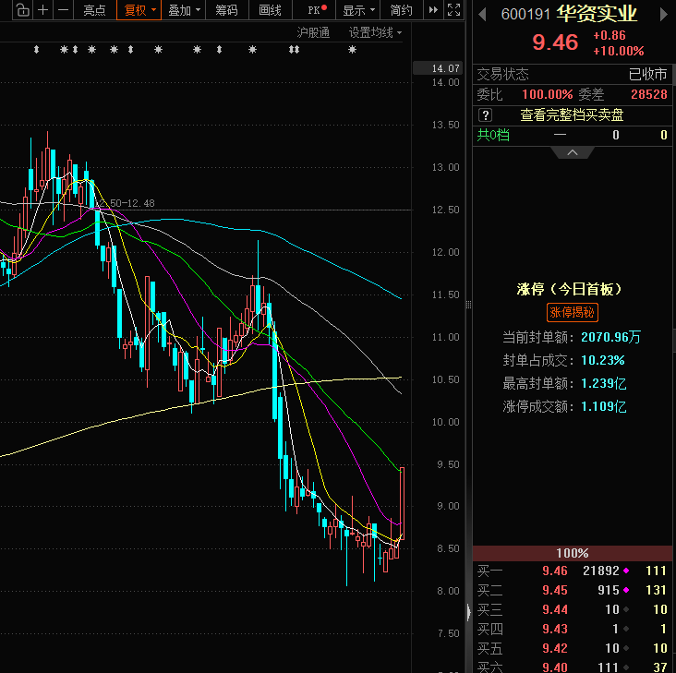Select the 买二 row price 9.45

(555, 590)
